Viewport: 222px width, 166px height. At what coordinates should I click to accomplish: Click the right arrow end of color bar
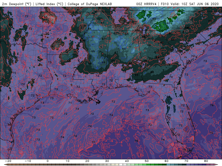216,165
